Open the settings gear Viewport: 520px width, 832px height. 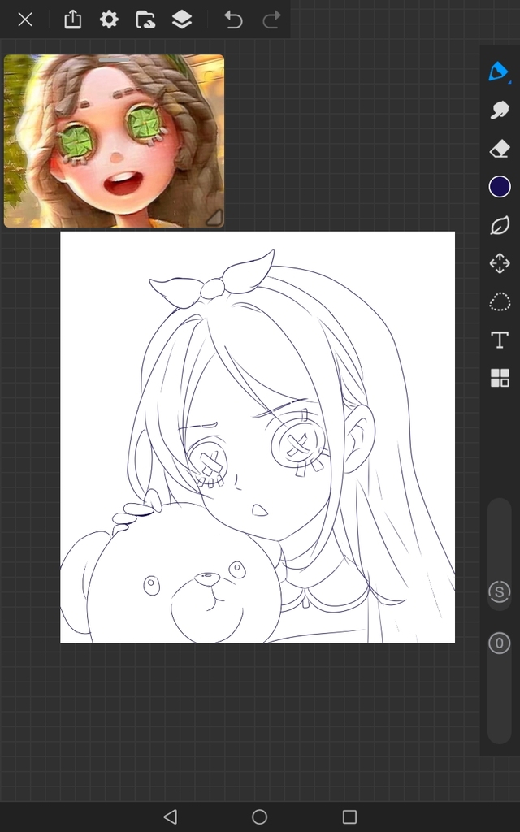(109, 19)
